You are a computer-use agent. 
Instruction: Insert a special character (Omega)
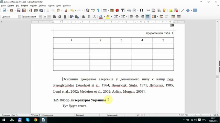142,11
